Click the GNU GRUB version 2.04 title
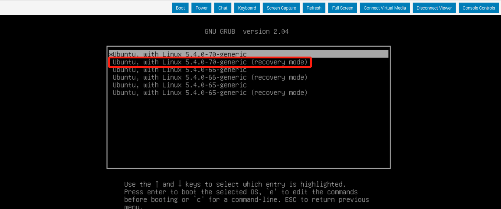The image size is (501, 209). tap(247, 32)
